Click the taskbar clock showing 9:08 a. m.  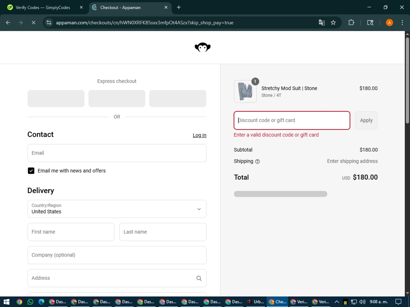379,302
